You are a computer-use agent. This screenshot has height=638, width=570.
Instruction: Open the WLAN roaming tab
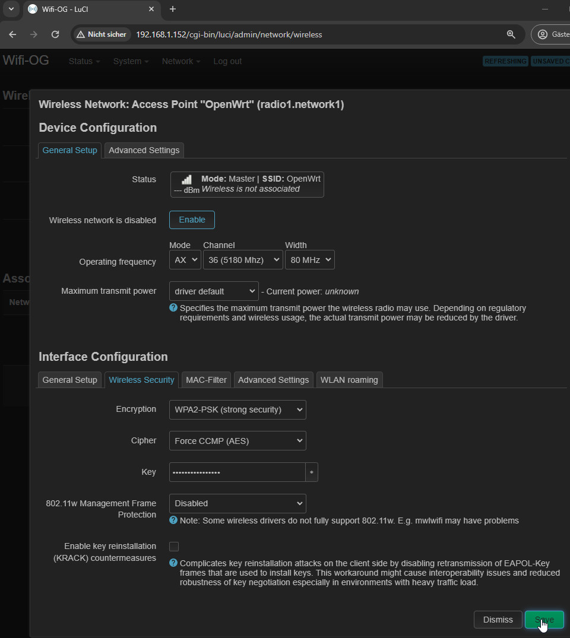349,380
